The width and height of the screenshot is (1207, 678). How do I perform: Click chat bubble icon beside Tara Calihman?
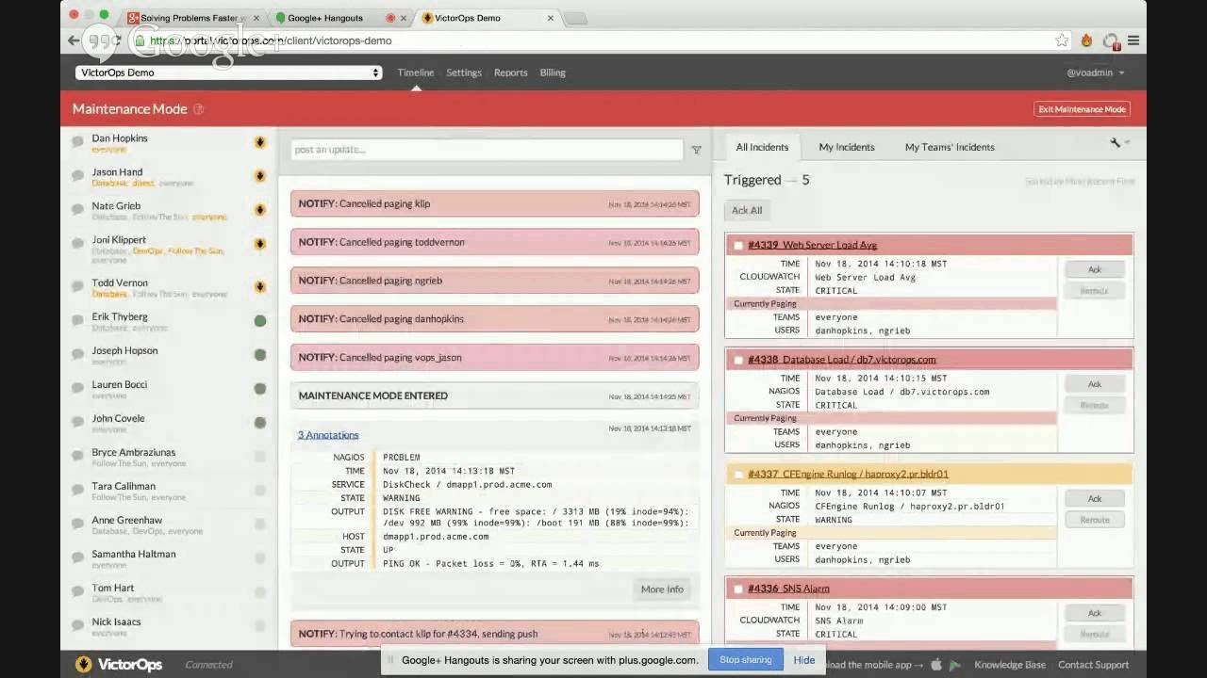pyautogui.click(x=78, y=490)
